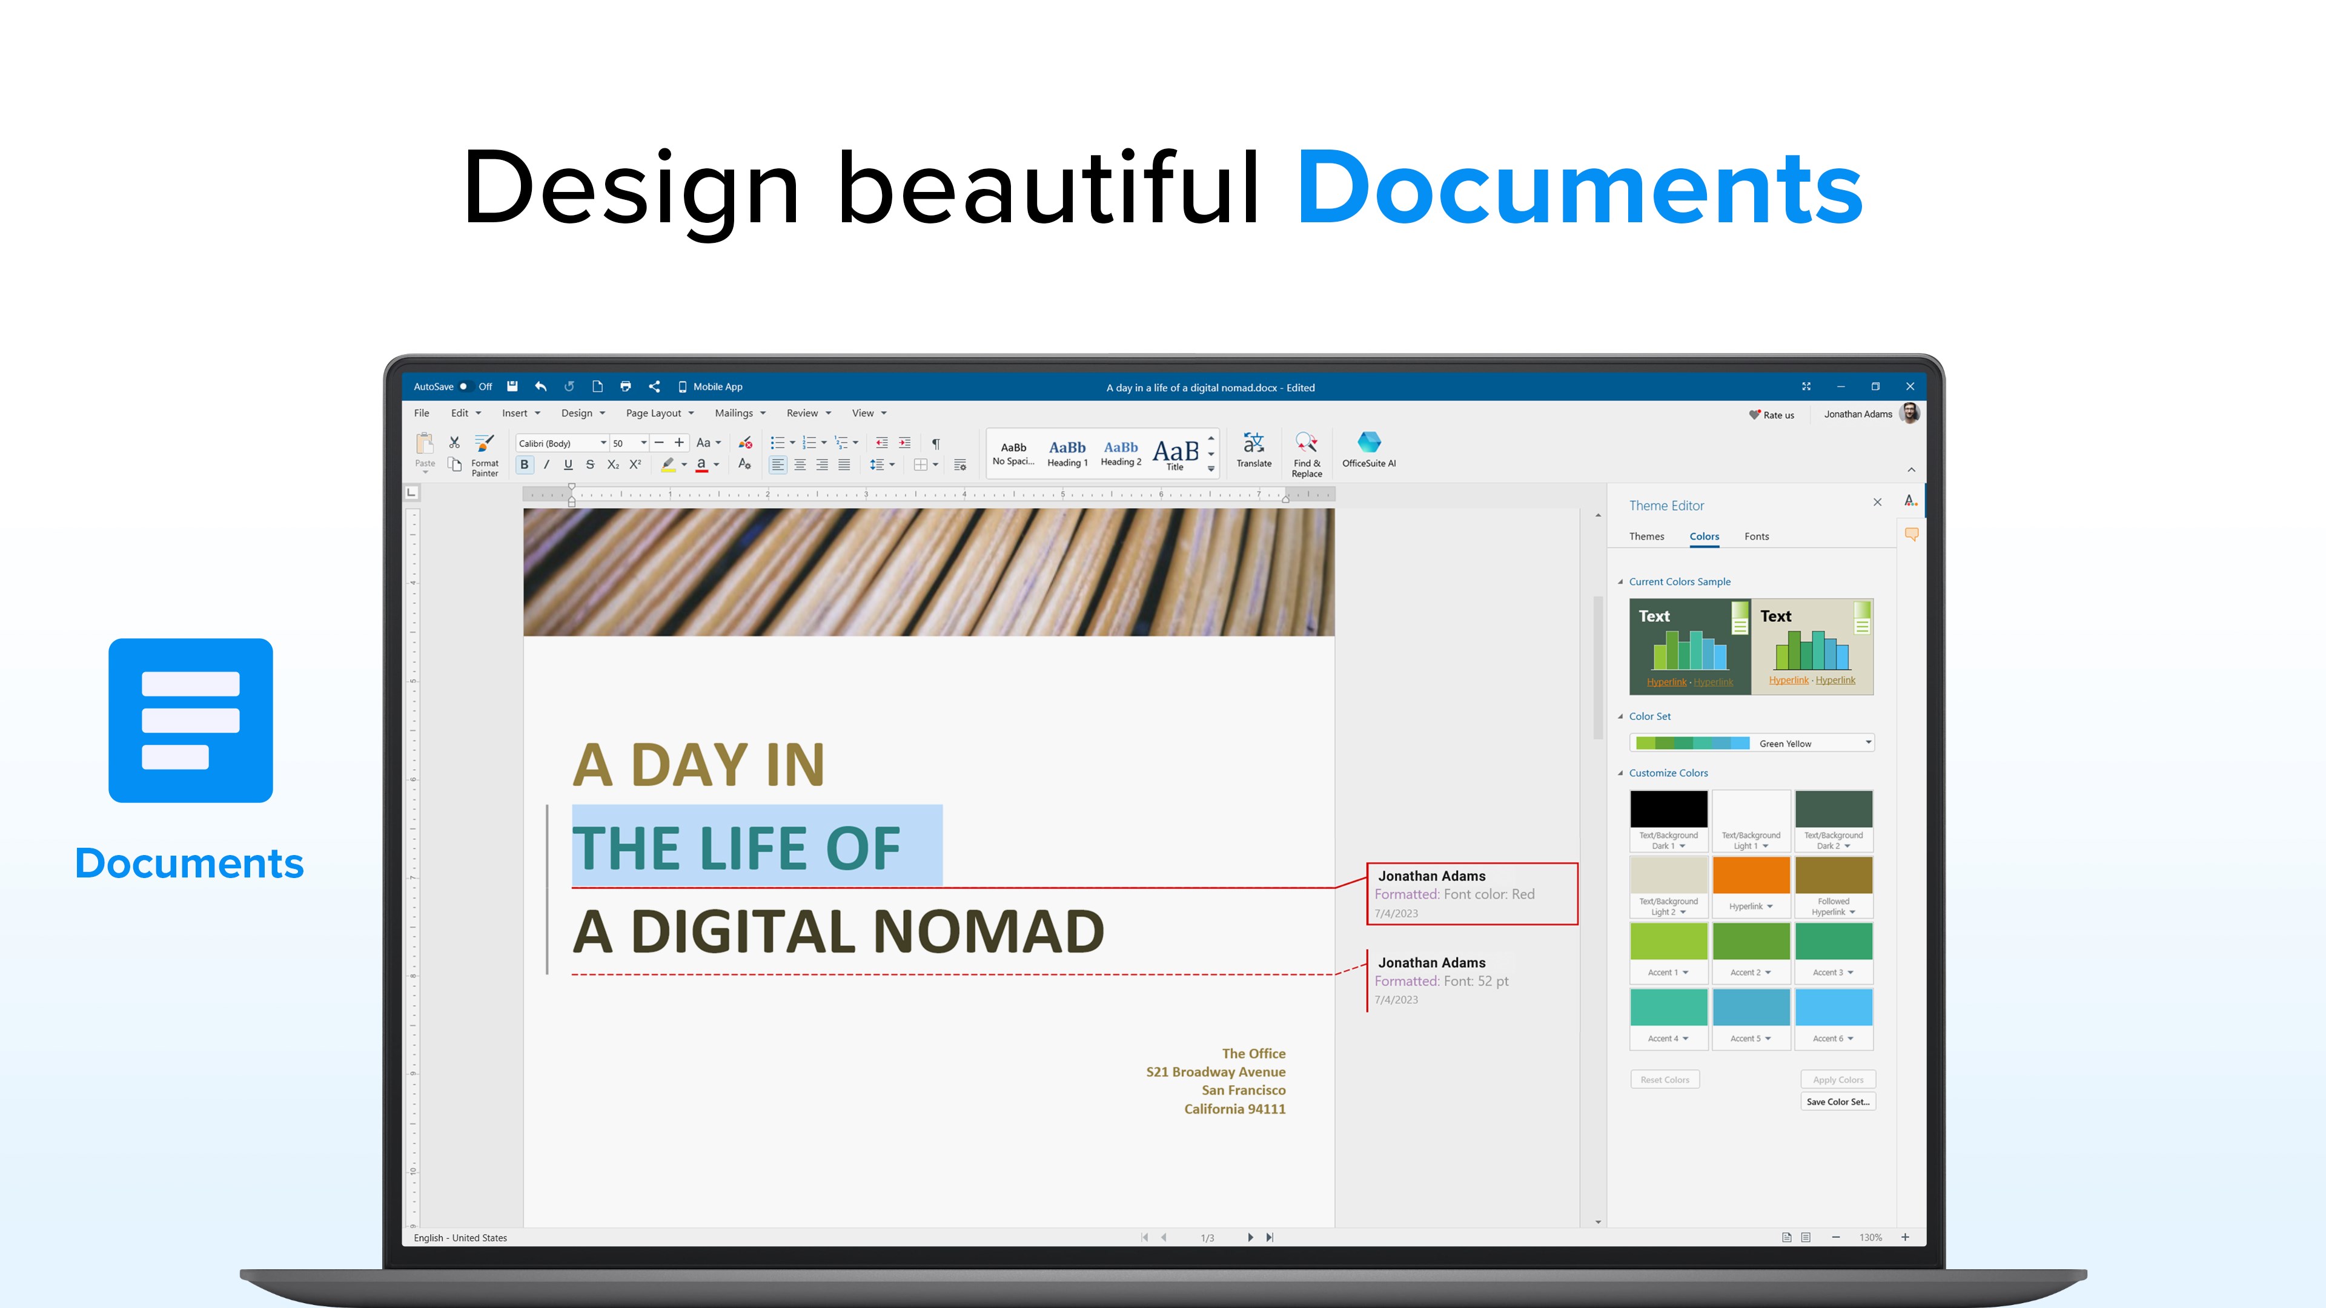Toggle bold formatting
2326x1308 pixels.
pyautogui.click(x=525, y=464)
